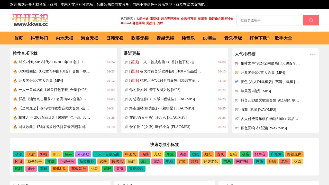This screenshot has width=329, height=185.
Task: Click the music note icon beside 你的爱如风
Action: (125, 90)
